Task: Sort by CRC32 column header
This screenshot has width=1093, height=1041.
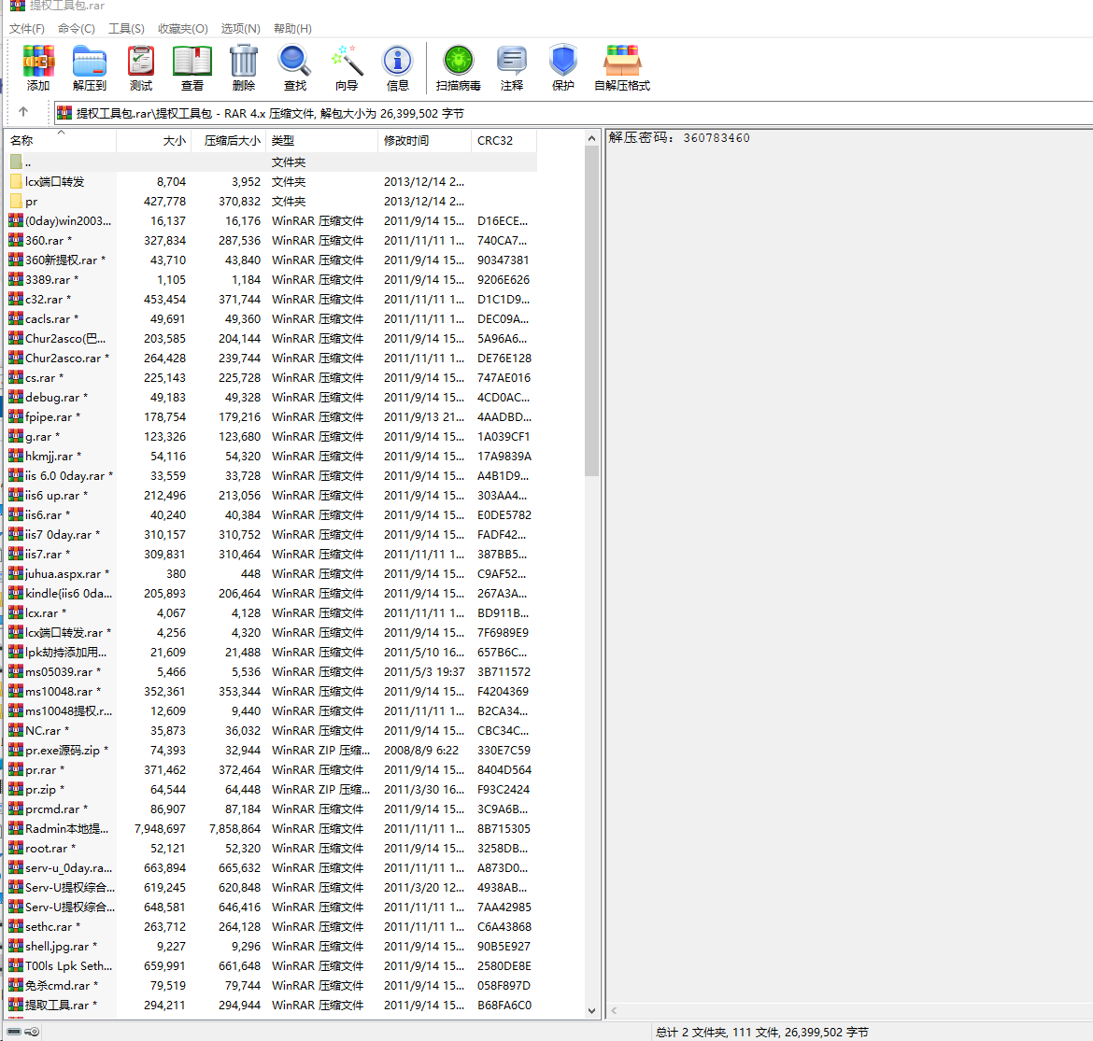Action: (504, 141)
